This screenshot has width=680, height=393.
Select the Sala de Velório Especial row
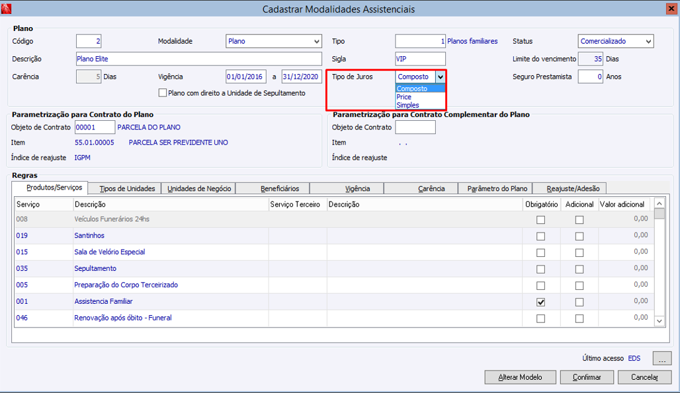(x=109, y=252)
